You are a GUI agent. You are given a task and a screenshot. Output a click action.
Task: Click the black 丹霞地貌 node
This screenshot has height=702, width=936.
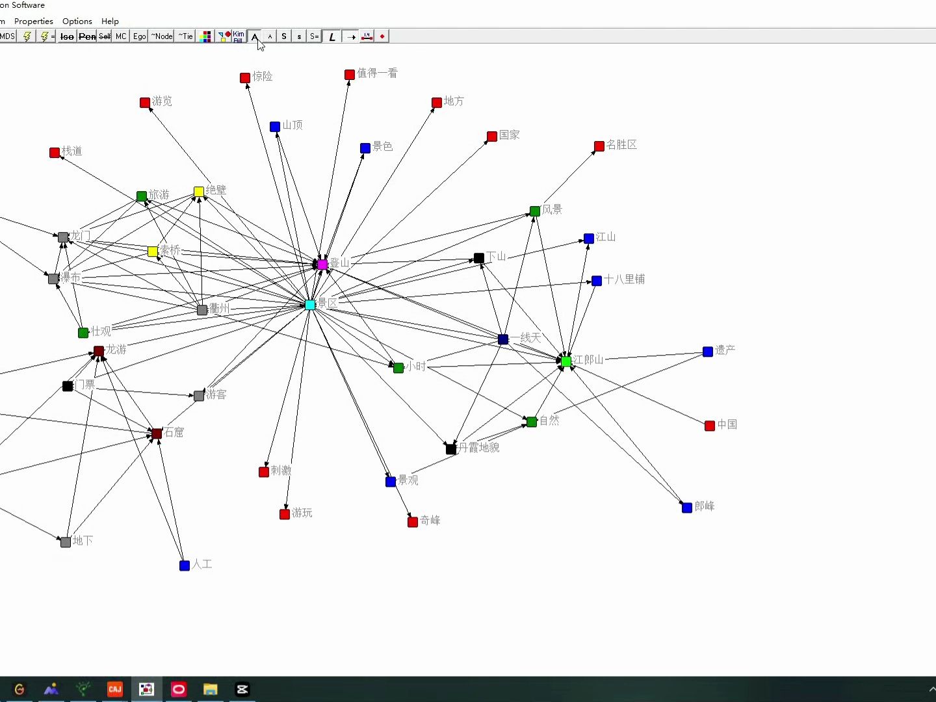click(451, 449)
